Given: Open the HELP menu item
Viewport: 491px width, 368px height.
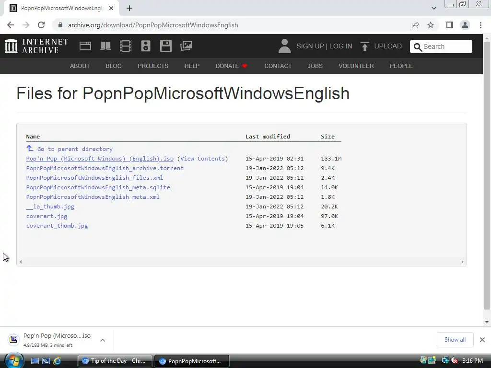Looking at the screenshot, I should coord(192,66).
